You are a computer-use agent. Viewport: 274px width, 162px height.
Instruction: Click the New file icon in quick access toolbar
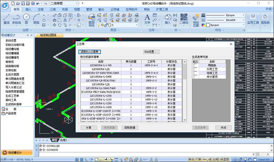tap(13, 3)
